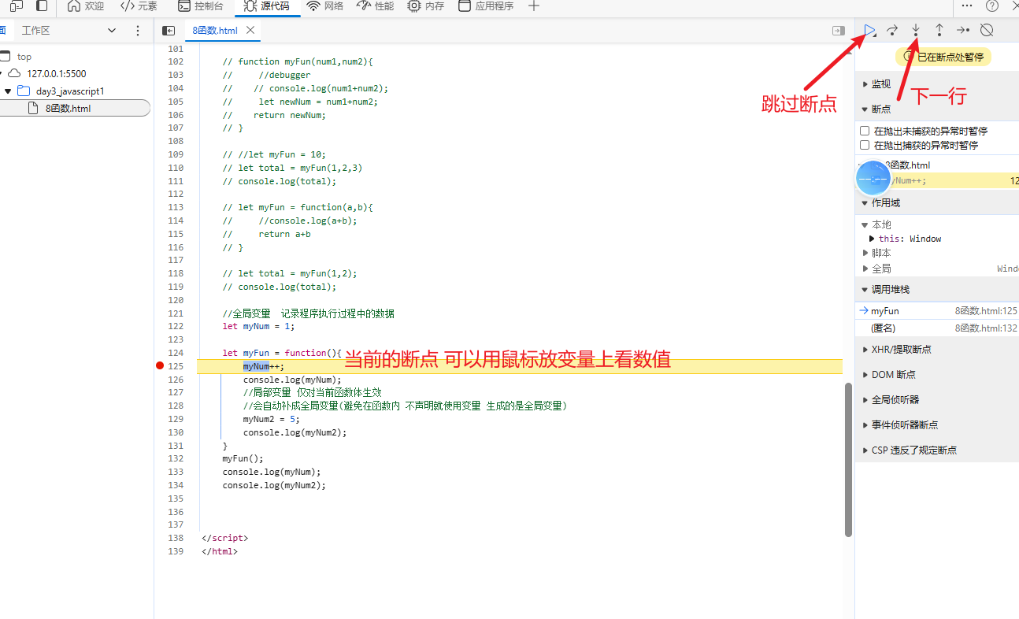Collapse the 本地 scope group
Image resolution: width=1019 pixels, height=619 pixels.
865,225
